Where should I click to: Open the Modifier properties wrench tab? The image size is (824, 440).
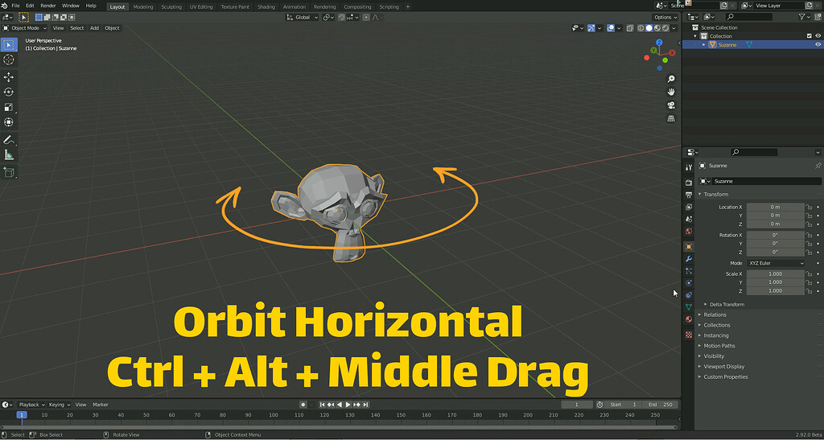click(689, 259)
